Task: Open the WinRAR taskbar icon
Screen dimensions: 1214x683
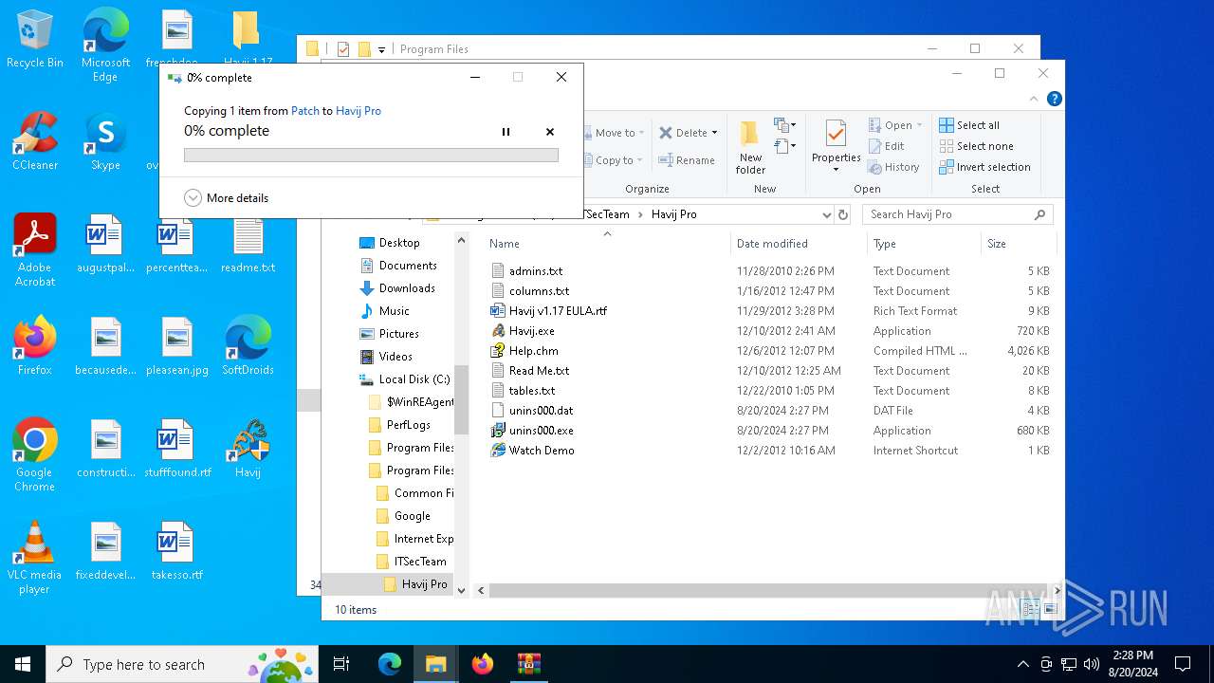Action: click(x=529, y=664)
